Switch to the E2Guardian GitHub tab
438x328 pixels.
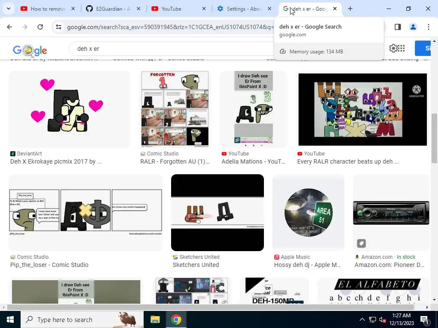113,9
